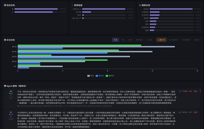Screen dimensions: 204x129
Task: Click the 偏右派 tag on agent #1
Action: tap(11, 114)
